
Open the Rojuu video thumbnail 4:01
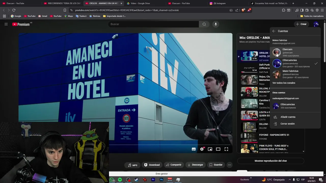[249, 80]
